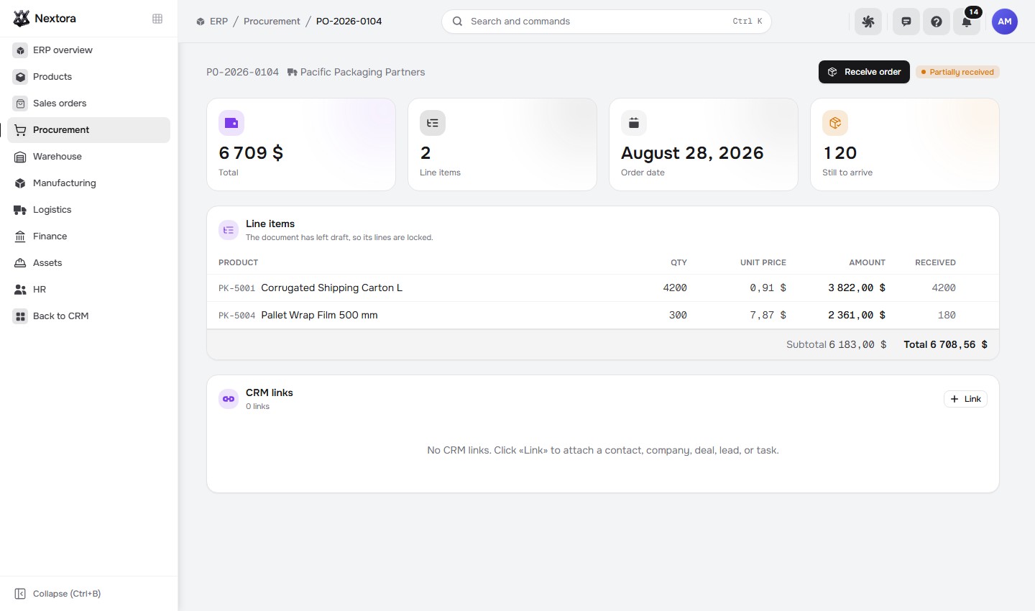
Task: Open Finance in sidebar
Action: click(x=89, y=236)
